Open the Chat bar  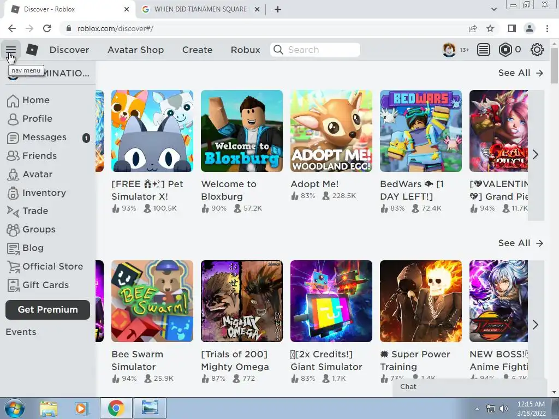click(x=469, y=387)
